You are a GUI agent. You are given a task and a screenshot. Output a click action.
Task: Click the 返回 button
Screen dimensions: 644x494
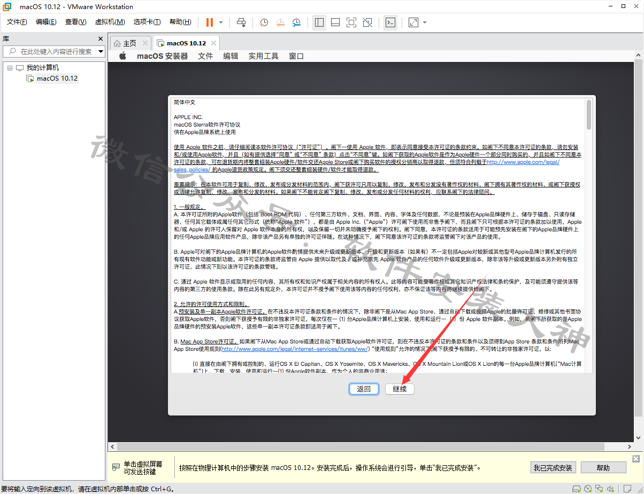pyautogui.click(x=364, y=389)
